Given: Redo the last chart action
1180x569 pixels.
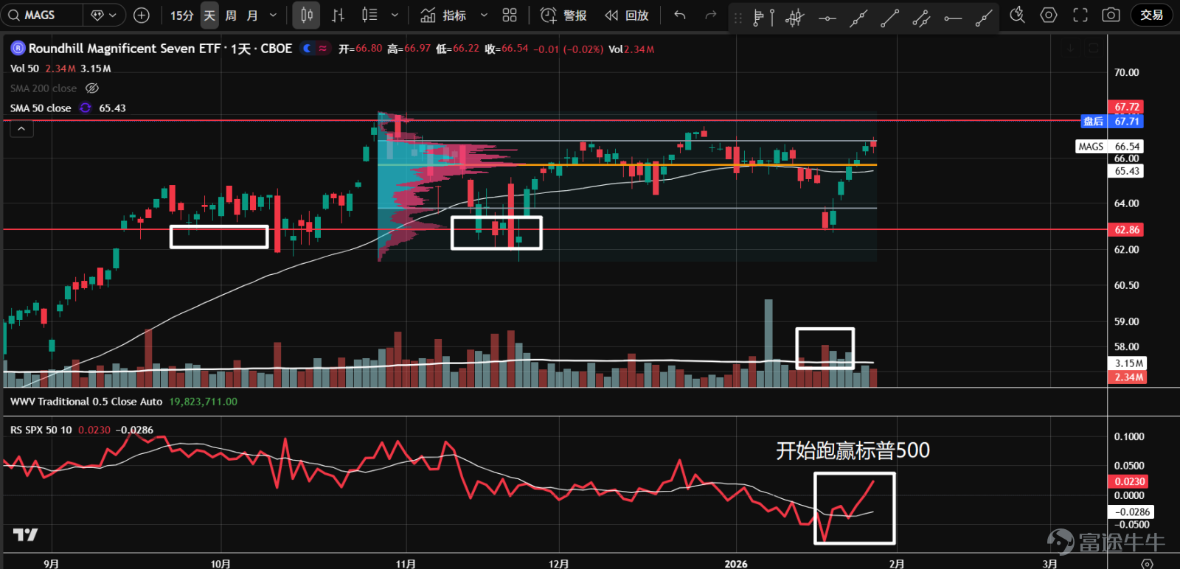Looking at the screenshot, I should [x=710, y=15].
